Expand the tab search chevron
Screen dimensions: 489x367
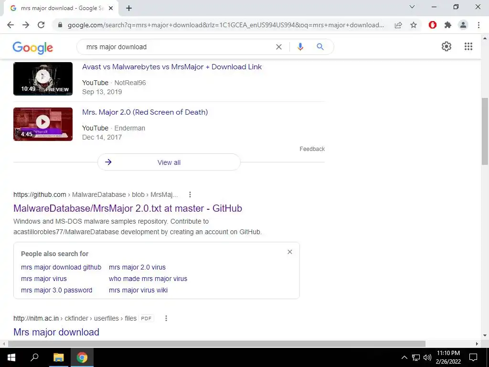click(x=412, y=7)
